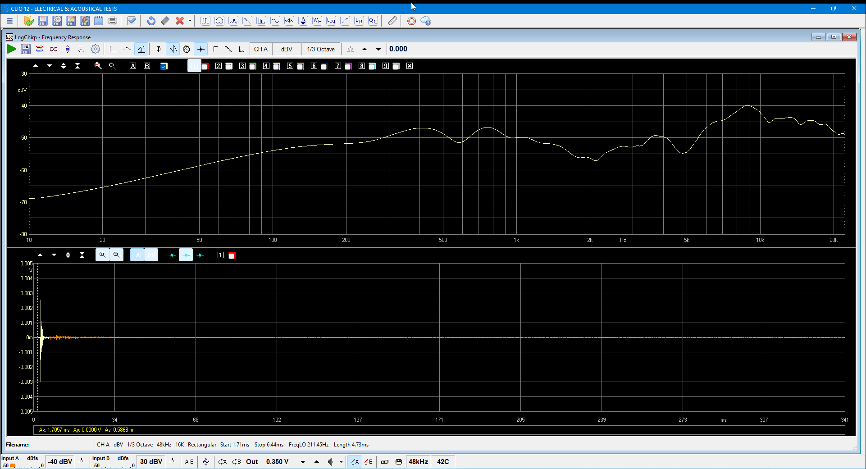This screenshot has width=866, height=469.
Task: Increase level with up arrow near 0.000
Action: (365, 49)
